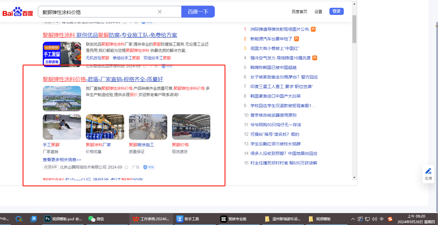Open 查看更多相关信息>> link
The width and height of the screenshot is (438, 225).
(62, 160)
